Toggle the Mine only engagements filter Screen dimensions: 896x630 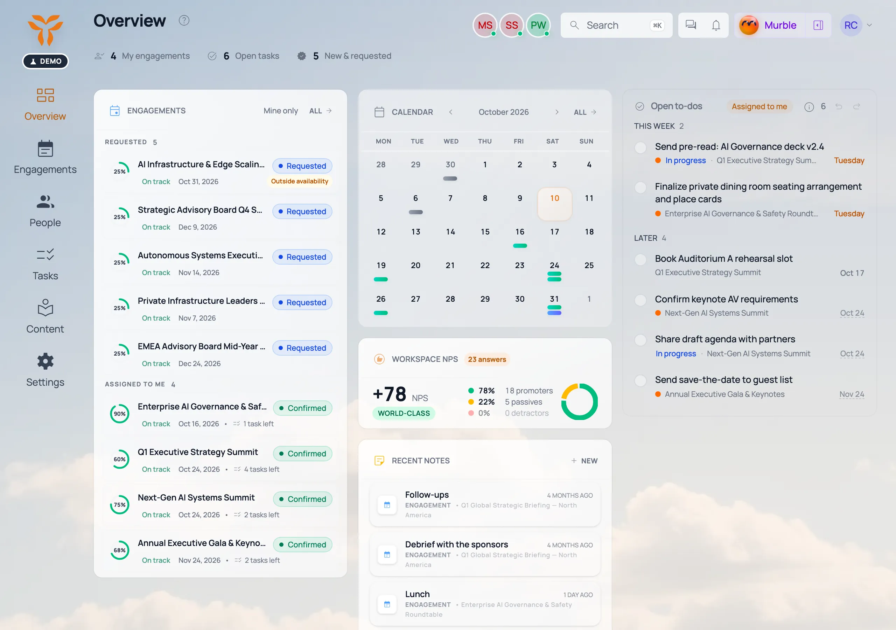(281, 111)
